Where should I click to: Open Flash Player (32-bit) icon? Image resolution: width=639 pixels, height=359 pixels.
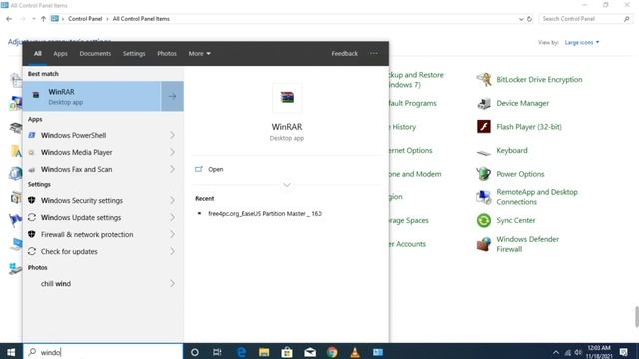pos(484,127)
